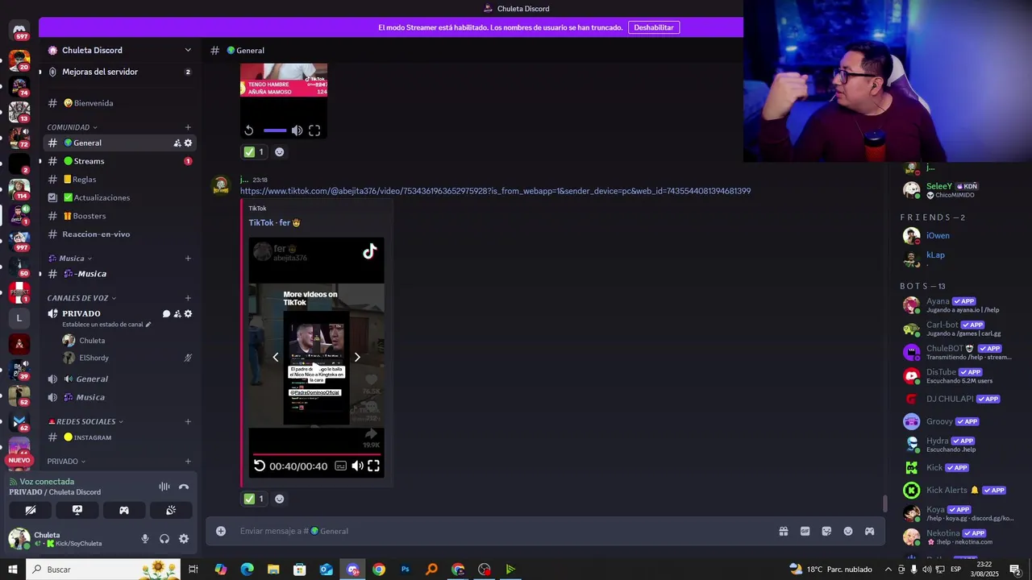This screenshot has height=580, width=1032.
Task: Open the Actualizaciones channel
Action: pos(119,197)
